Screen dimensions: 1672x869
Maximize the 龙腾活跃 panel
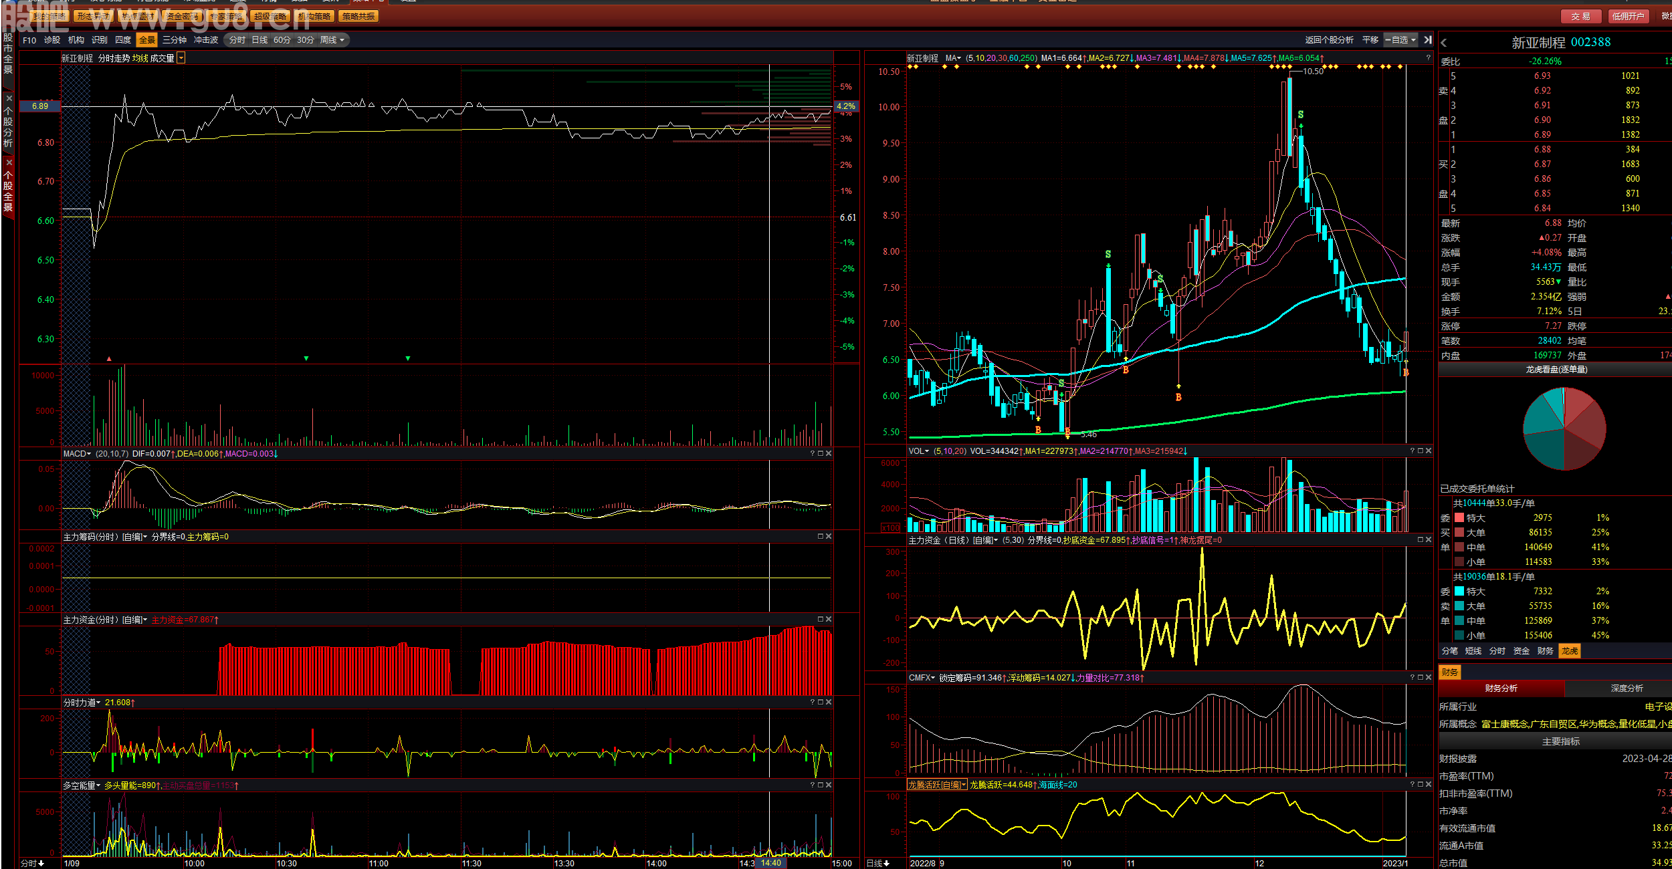pos(1421,784)
